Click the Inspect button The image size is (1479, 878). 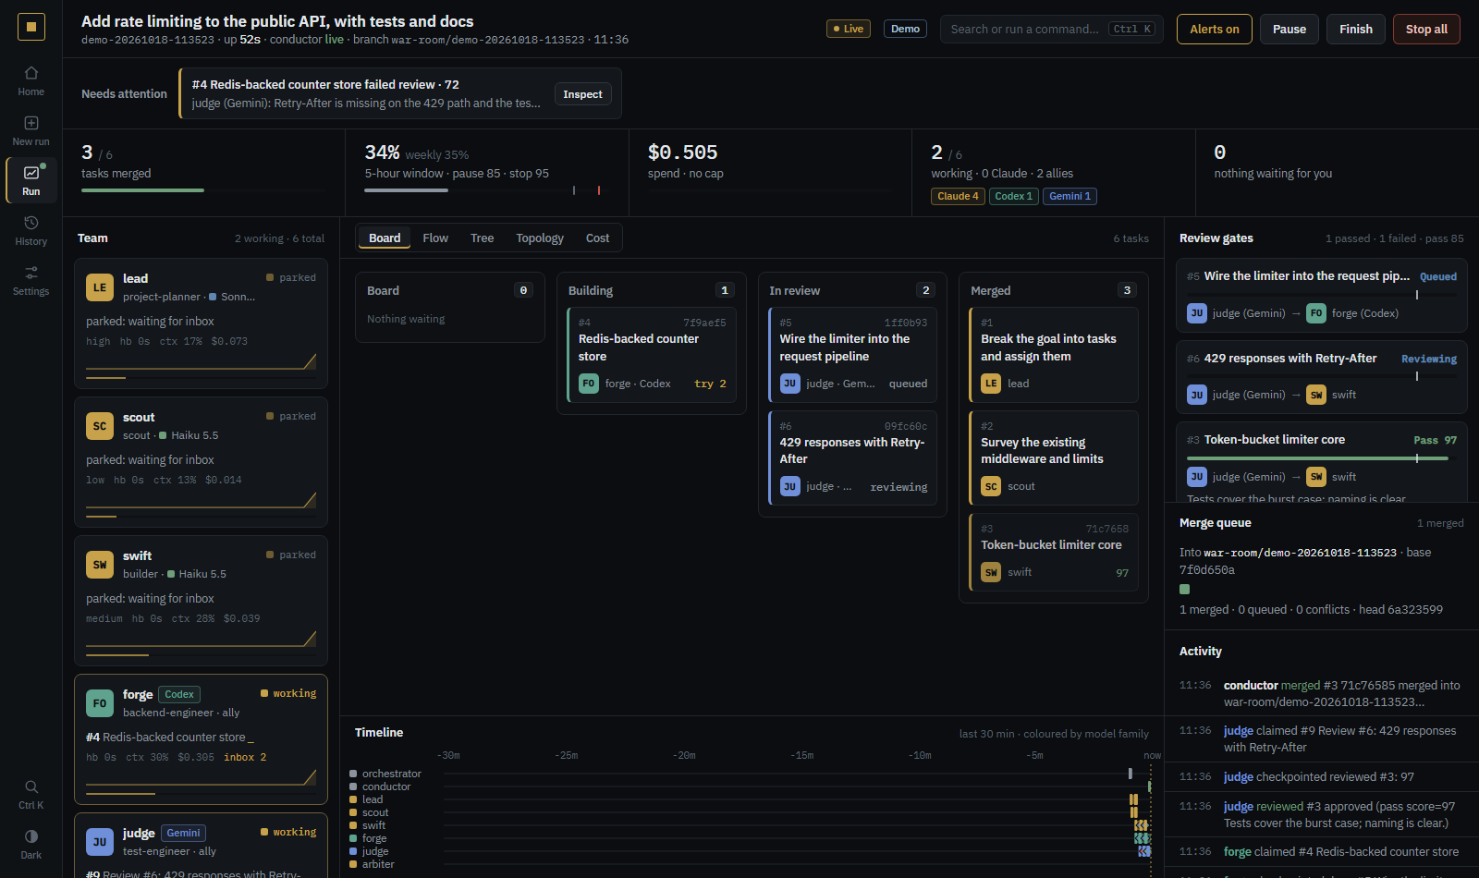(582, 94)
